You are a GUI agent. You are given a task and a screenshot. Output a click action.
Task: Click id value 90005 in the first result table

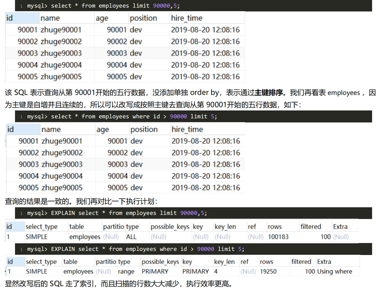[28, 77]
